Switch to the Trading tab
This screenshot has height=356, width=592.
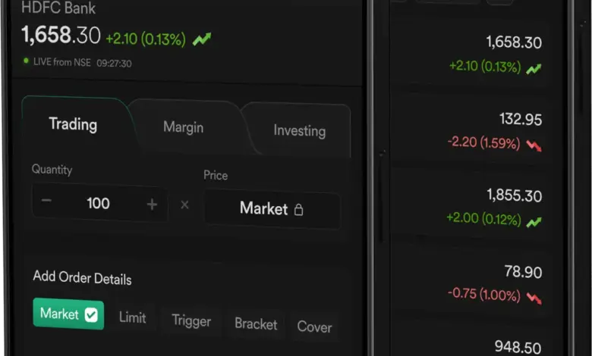[x=73, y=124]
